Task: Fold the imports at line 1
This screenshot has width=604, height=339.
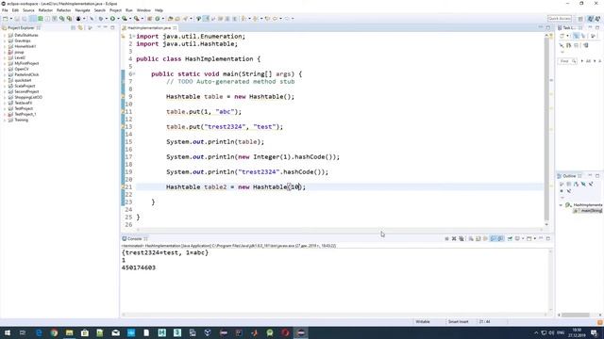Action: pyautogui.click(x=134, y=36)
